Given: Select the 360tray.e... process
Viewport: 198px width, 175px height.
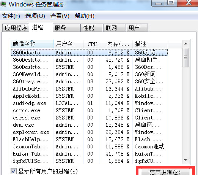Looking at the screenshot, I should pos(89,81).
